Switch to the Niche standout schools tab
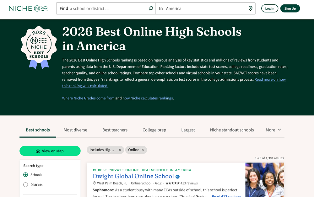Screen dimensions: 314x197 coord(232,130)
